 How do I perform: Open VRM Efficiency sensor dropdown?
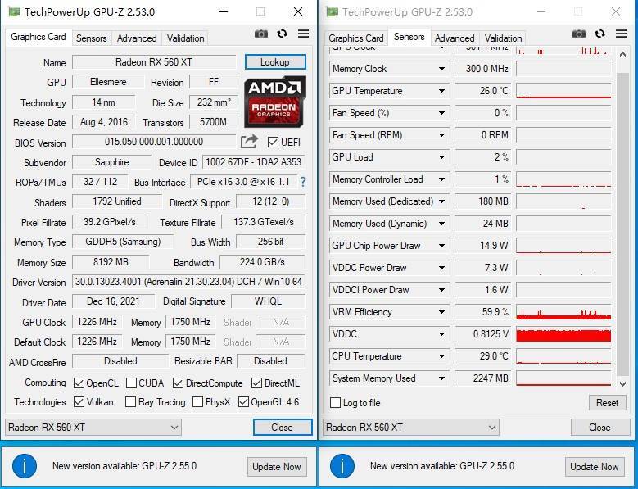tap(441, 312)
